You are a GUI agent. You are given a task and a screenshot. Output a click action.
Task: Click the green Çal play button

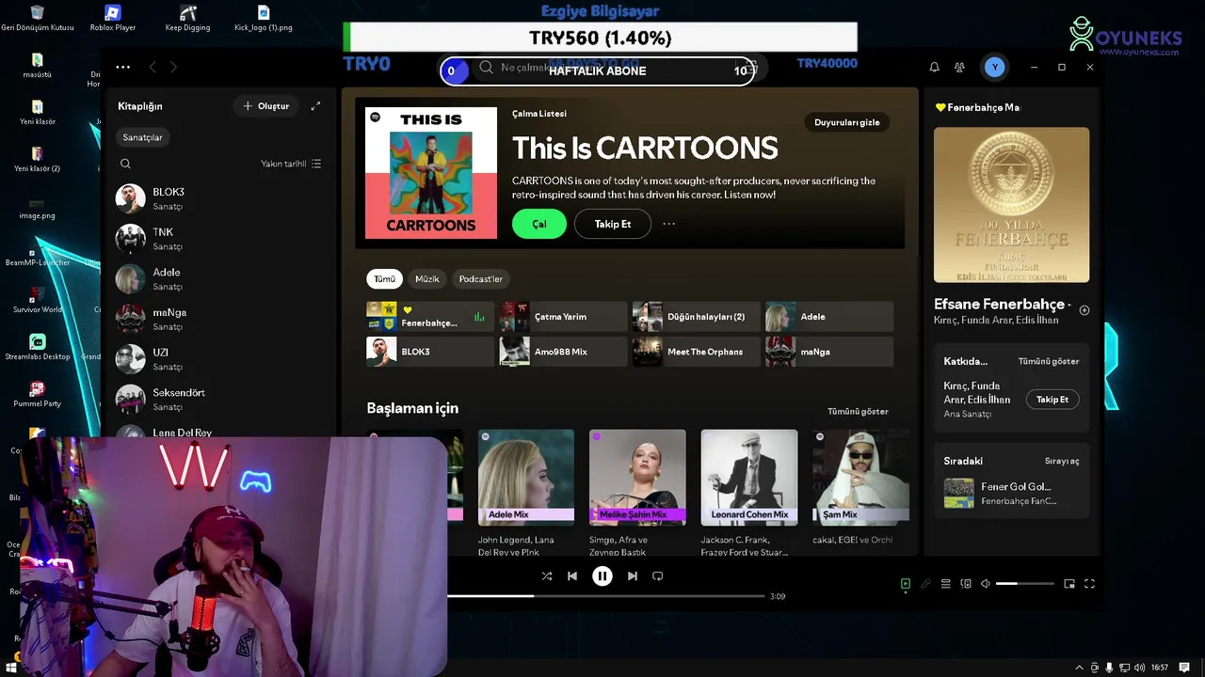[539, 224]
